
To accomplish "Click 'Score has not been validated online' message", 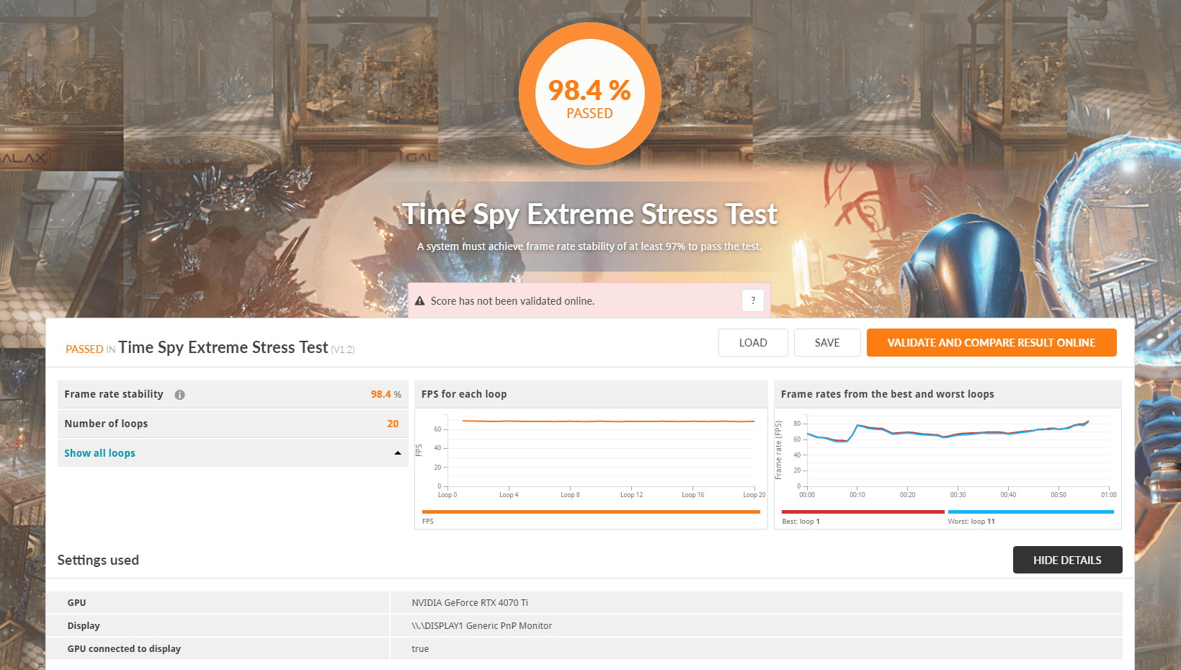I will [512, 301].
